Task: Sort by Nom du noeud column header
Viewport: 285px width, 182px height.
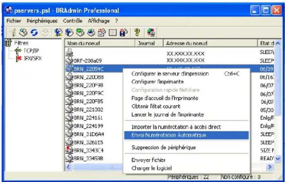Action: (100, 43)
